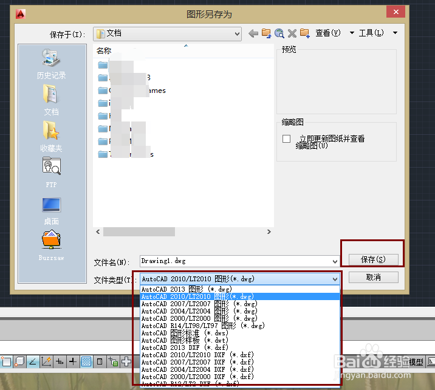Toggle Dynamic Input in the status bar
Viewport: 435px width, 390px height.
[60, 361]
